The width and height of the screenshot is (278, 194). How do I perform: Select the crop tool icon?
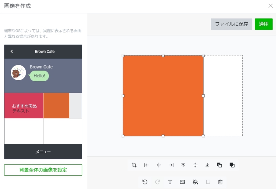(134, 165)
